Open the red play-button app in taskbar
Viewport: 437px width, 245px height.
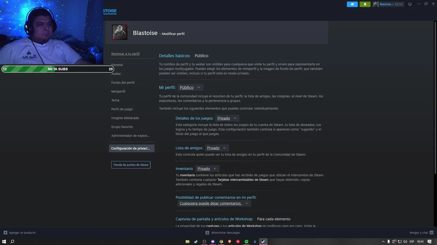(238, 242)
